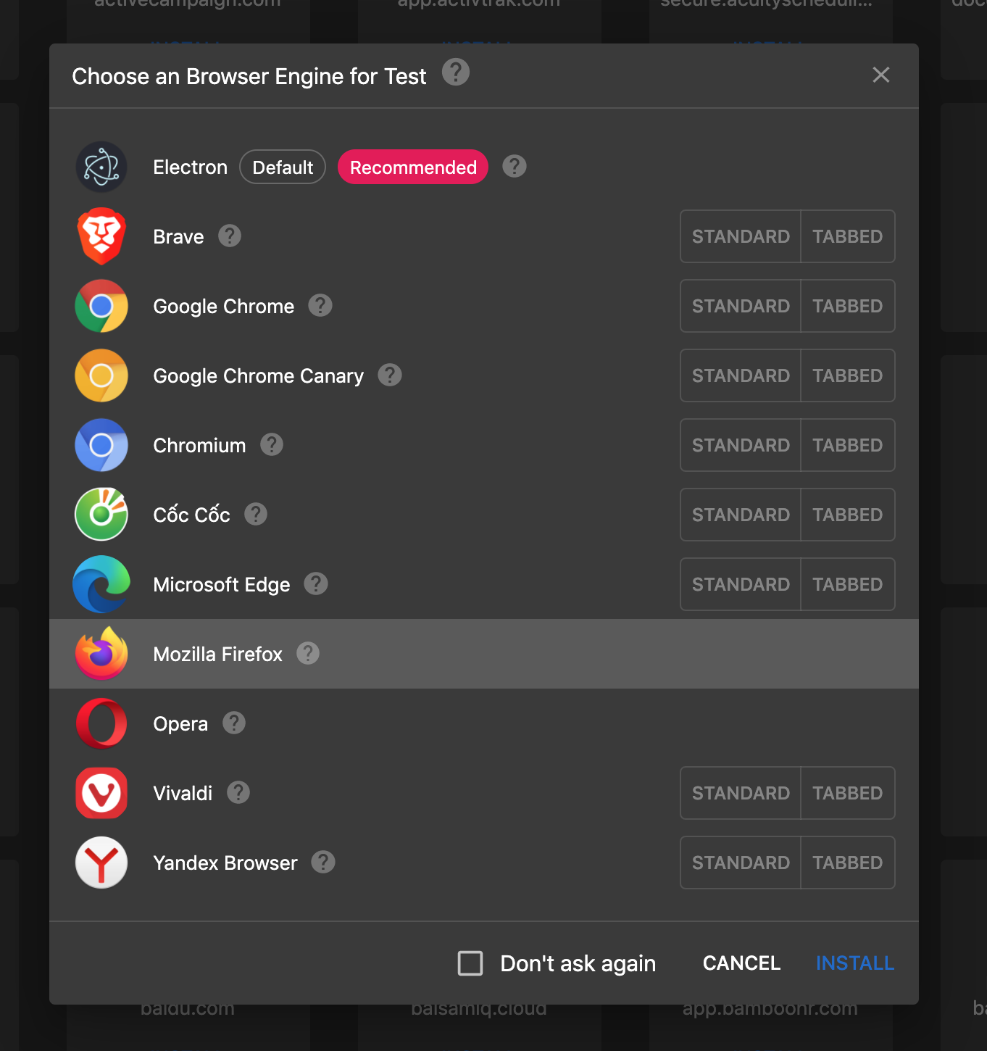This screenshot has width=987, height=1051.
Task: Select the Google Chrome icon
Action: coord(101,306)
